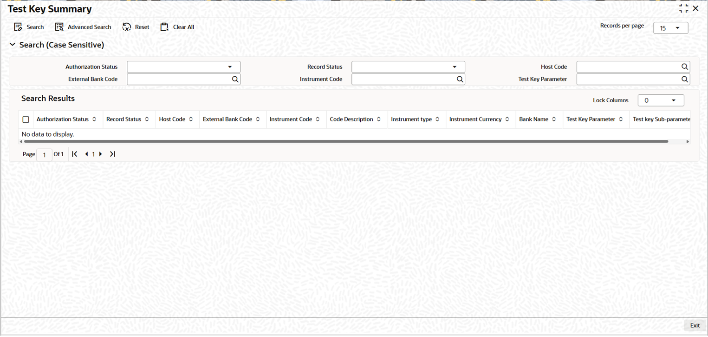This screenshot has width=708, height=337.
Task: Click the Reset icon
Action: point(127,27)
